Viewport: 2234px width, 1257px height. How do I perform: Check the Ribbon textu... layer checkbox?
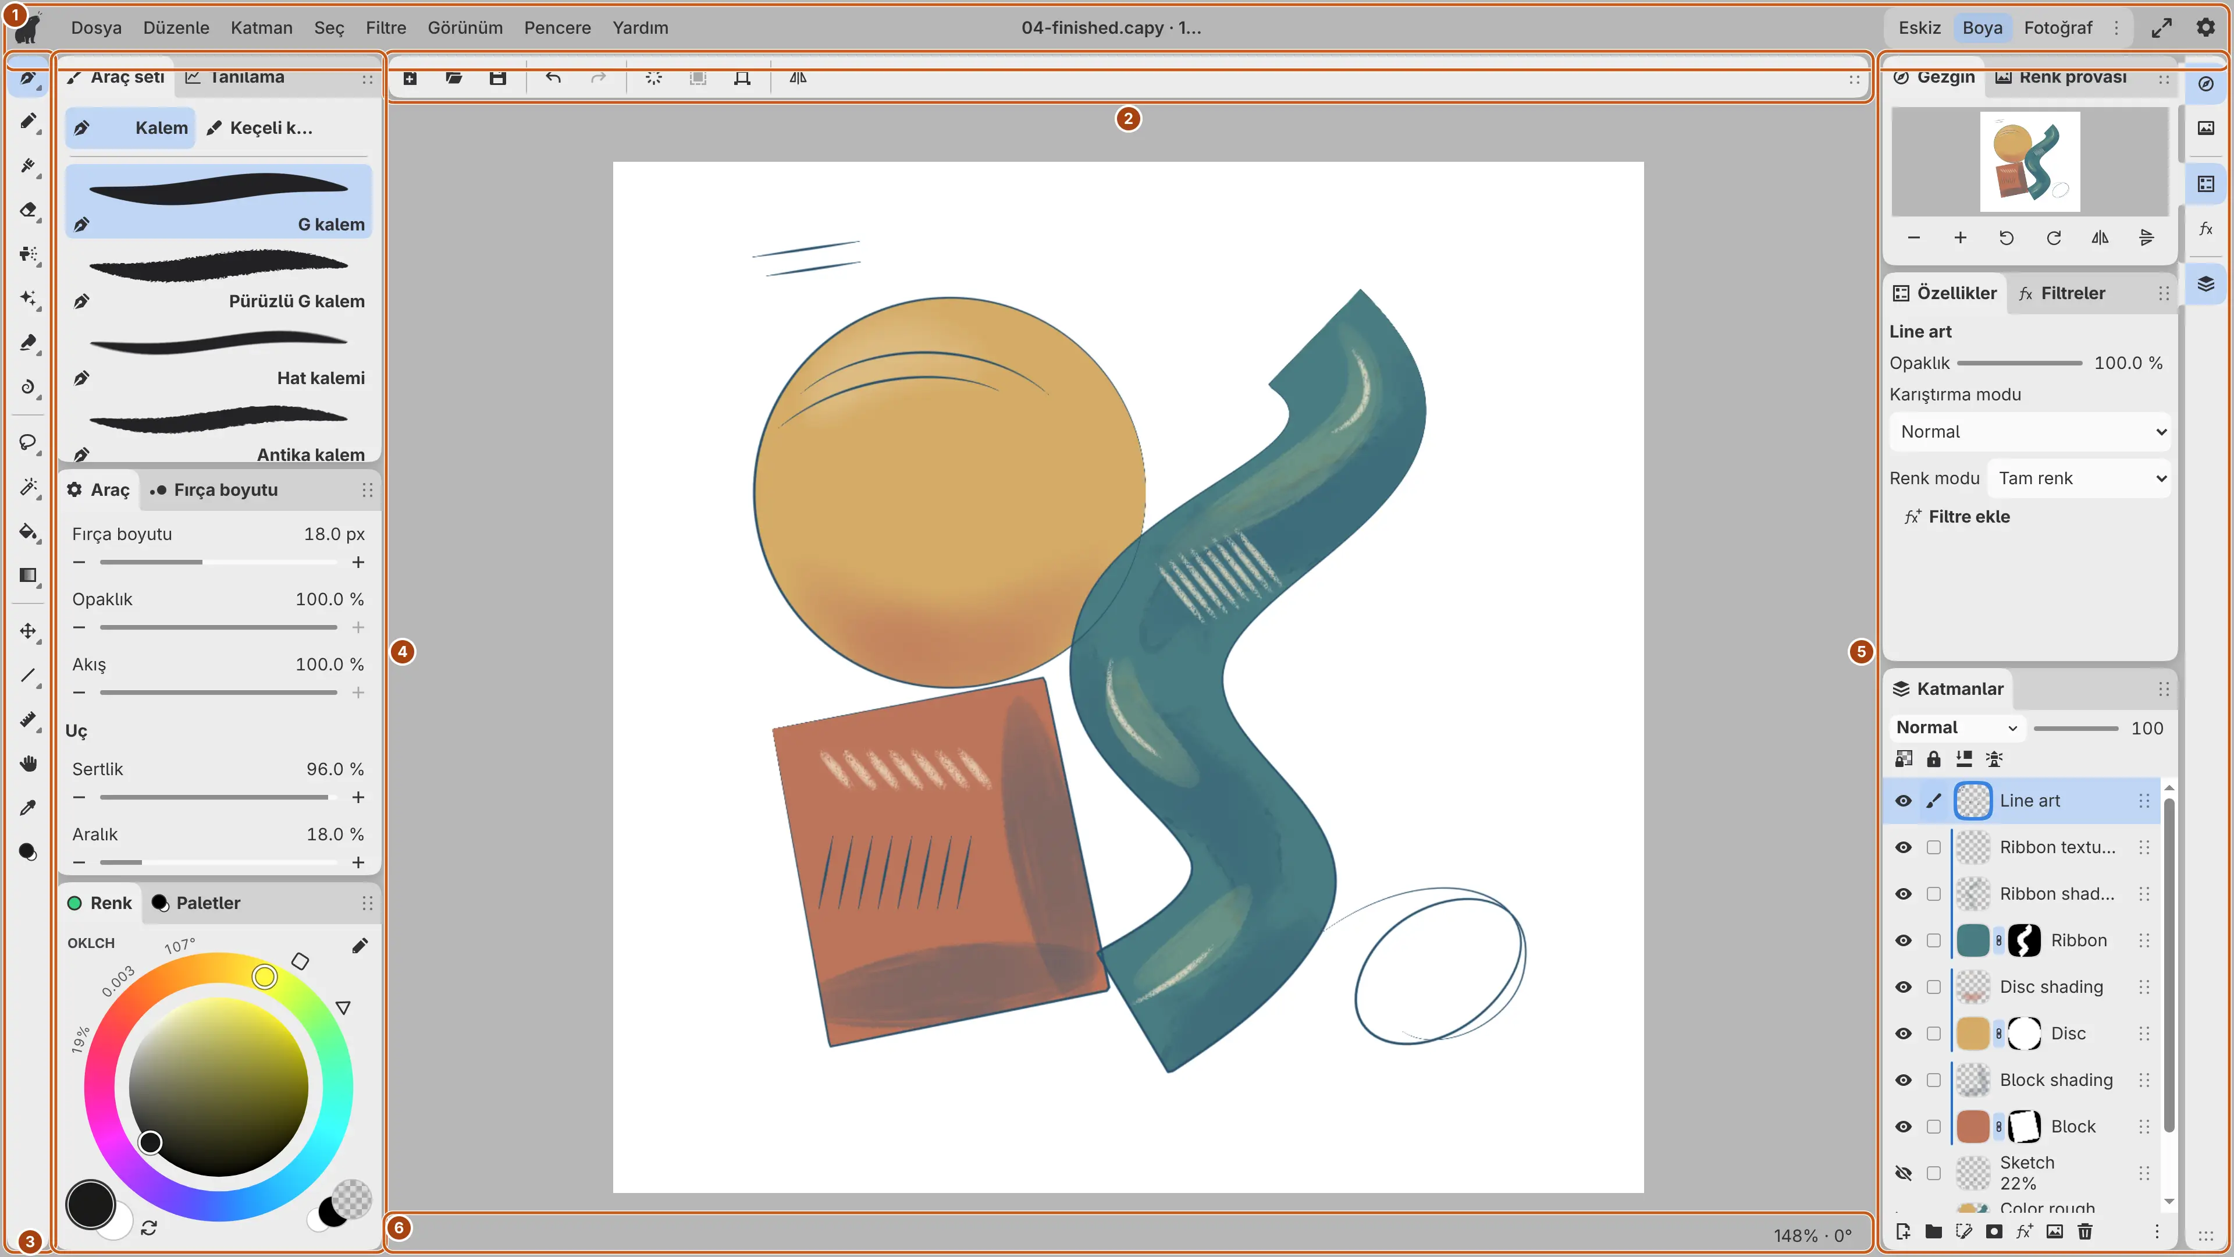(x=1933, y=847)
